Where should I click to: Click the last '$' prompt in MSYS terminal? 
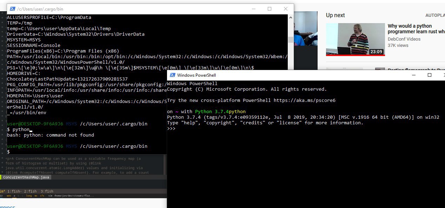pos(8,152)
